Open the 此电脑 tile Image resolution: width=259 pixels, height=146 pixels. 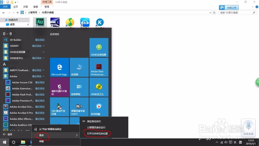pyautogui.click(x=79, y=67)
